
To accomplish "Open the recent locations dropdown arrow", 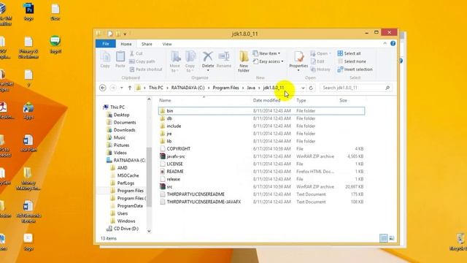I will tap(122, 88).
